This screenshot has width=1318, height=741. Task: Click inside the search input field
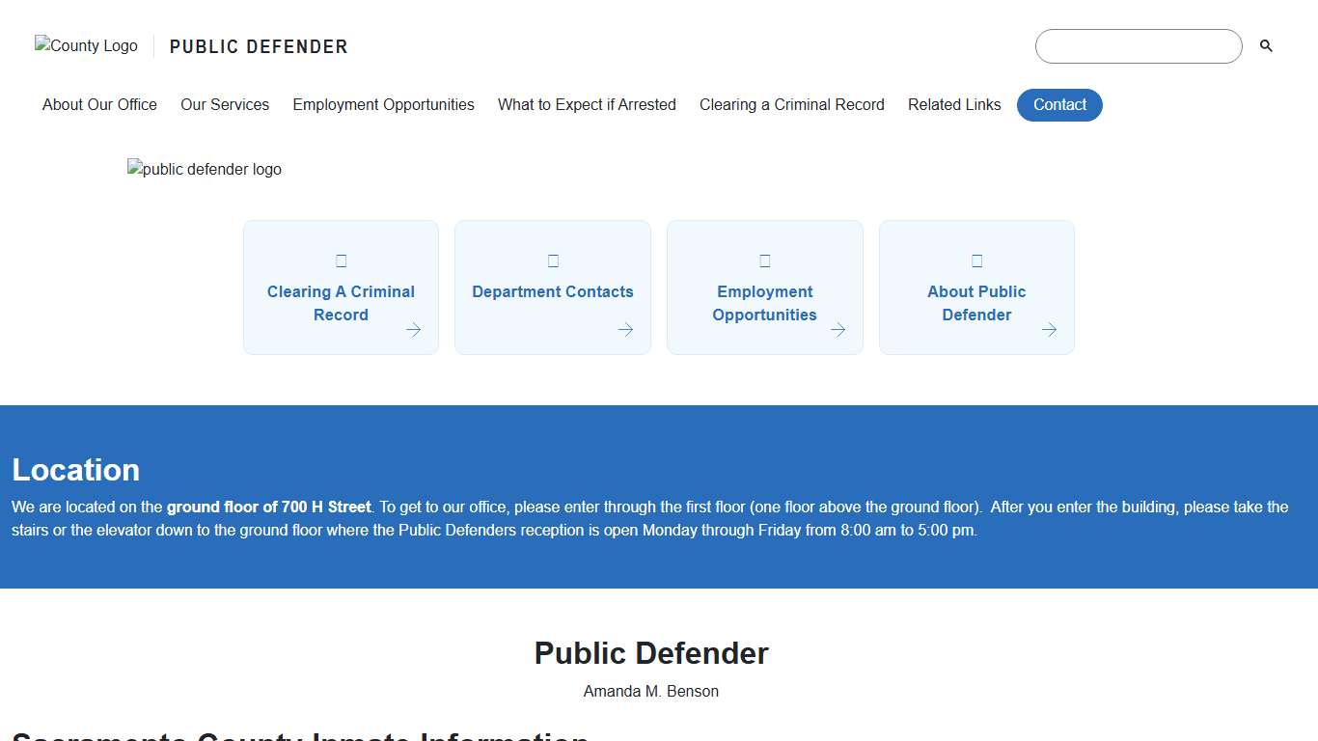[1139, 45]
